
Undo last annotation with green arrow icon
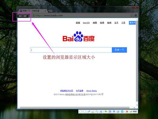[x=106, y=111]
